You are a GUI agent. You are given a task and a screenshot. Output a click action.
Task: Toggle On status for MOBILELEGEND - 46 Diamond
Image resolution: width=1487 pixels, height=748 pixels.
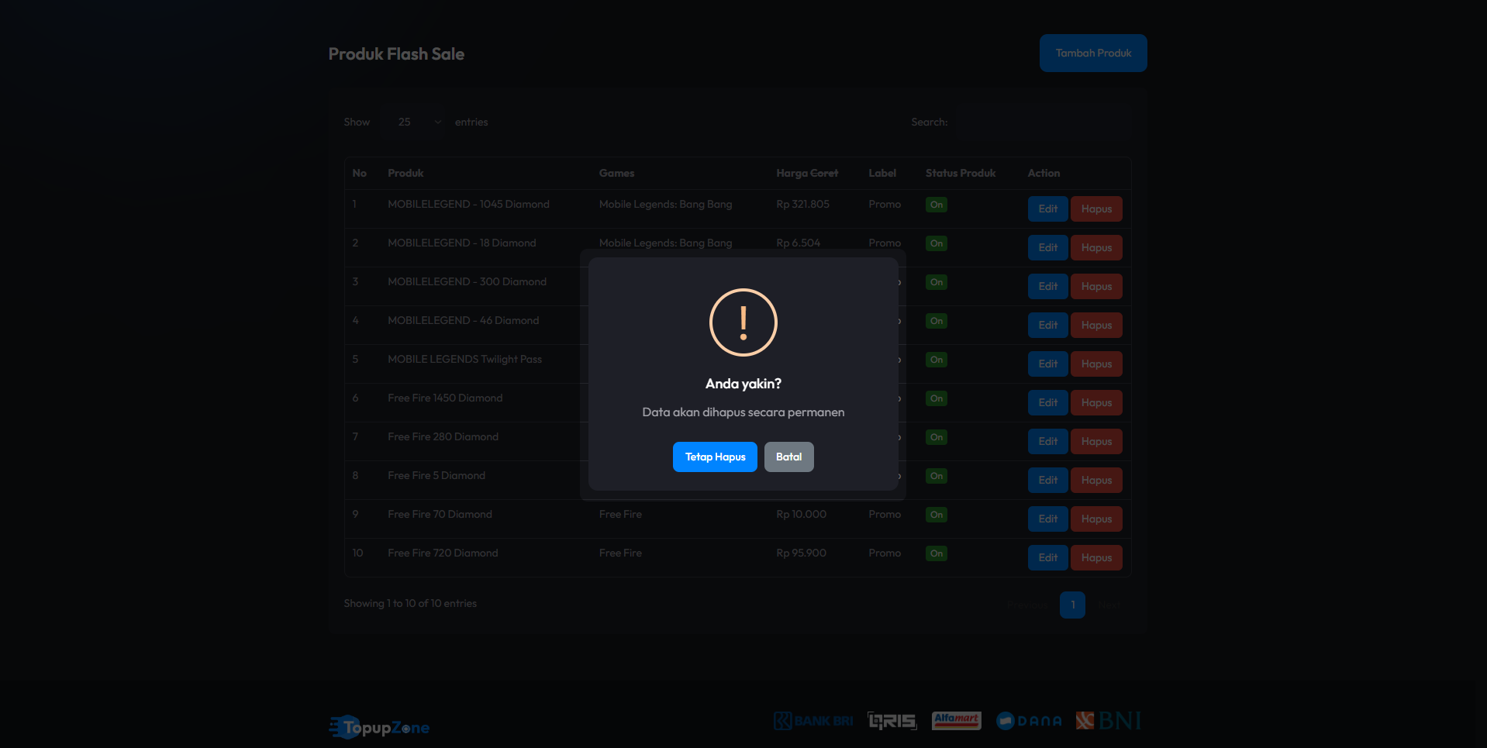point(936,321)
